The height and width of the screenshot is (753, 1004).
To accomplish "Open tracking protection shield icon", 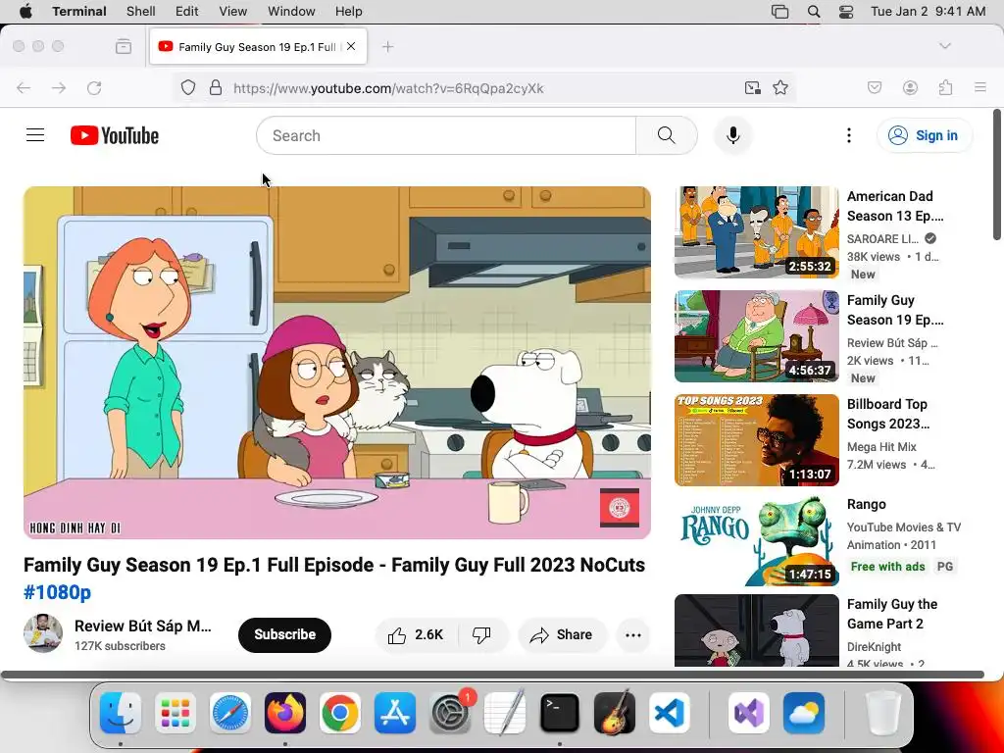I will (x=187, y=87).
